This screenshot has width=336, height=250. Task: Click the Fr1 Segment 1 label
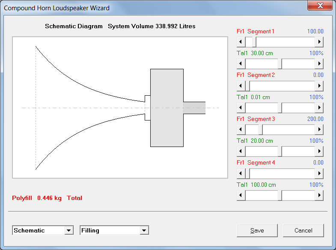[256, 31]
